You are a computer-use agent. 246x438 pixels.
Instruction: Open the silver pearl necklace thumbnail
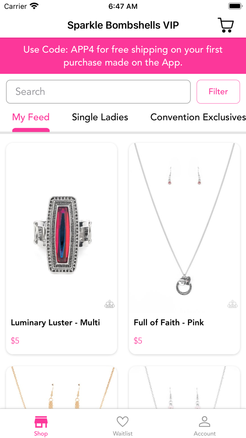(184, 387)
